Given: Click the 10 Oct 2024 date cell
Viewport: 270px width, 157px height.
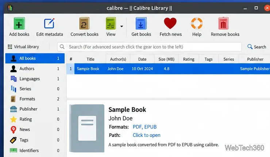Looking at the screenshot, I should pos(142,69).
